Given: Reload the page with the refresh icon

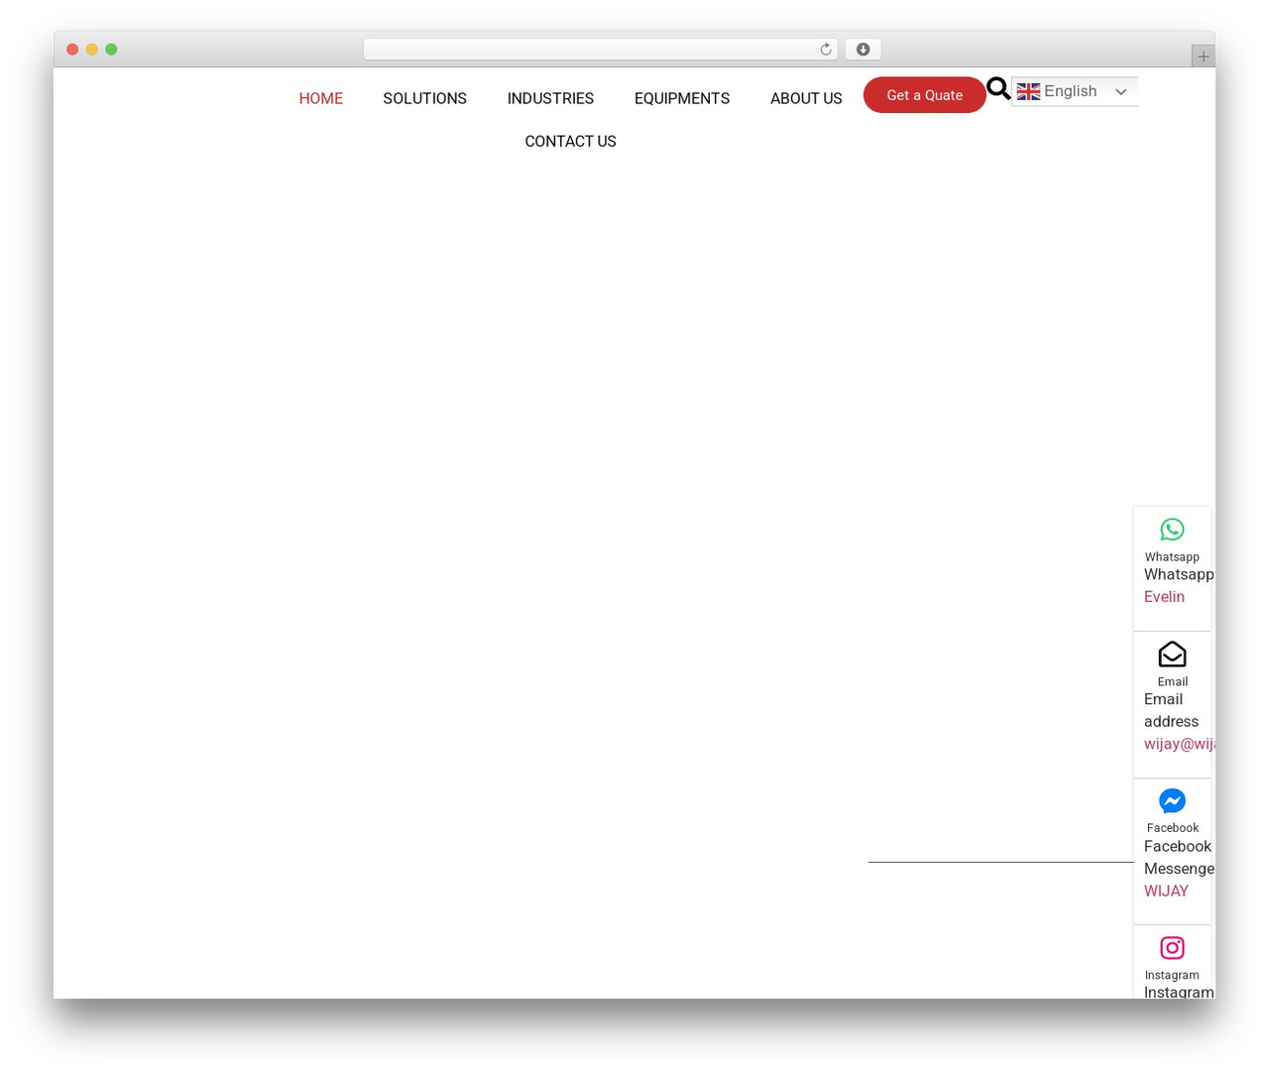Looking at the screenshot, I should pyautogui.click(x=825, y=50).
